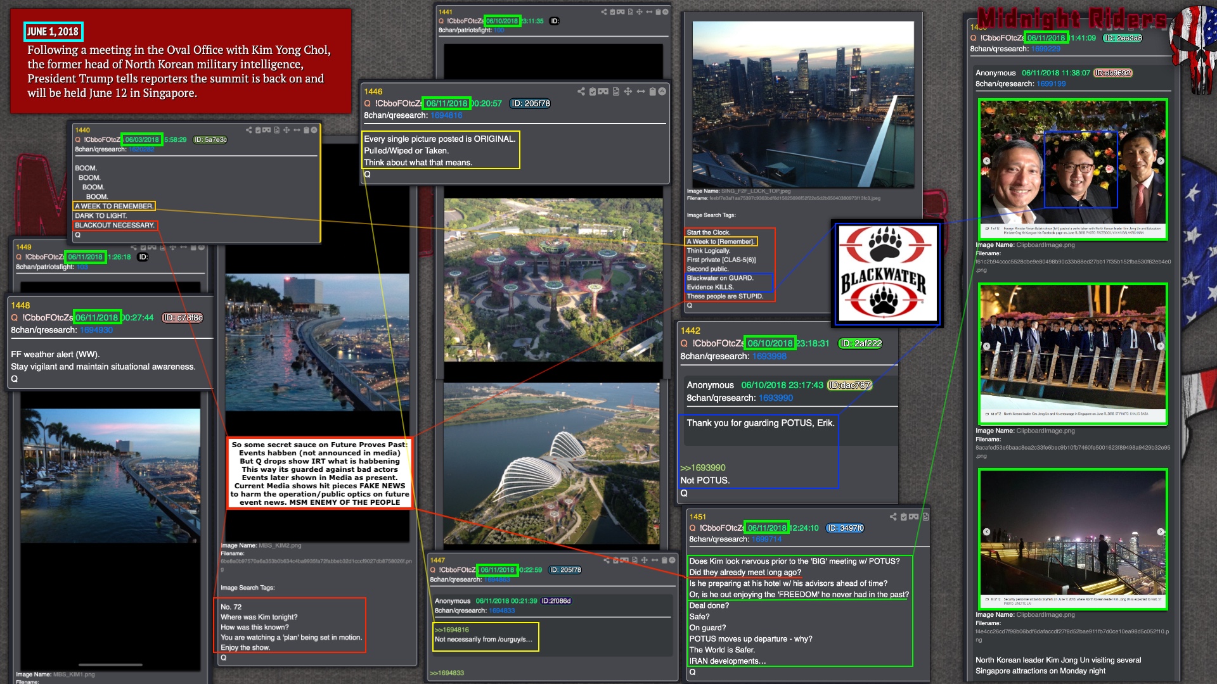The image size is (1217, 684).
Task: Click clipboard-check icon on post 1451
Action: pos(903,517)
